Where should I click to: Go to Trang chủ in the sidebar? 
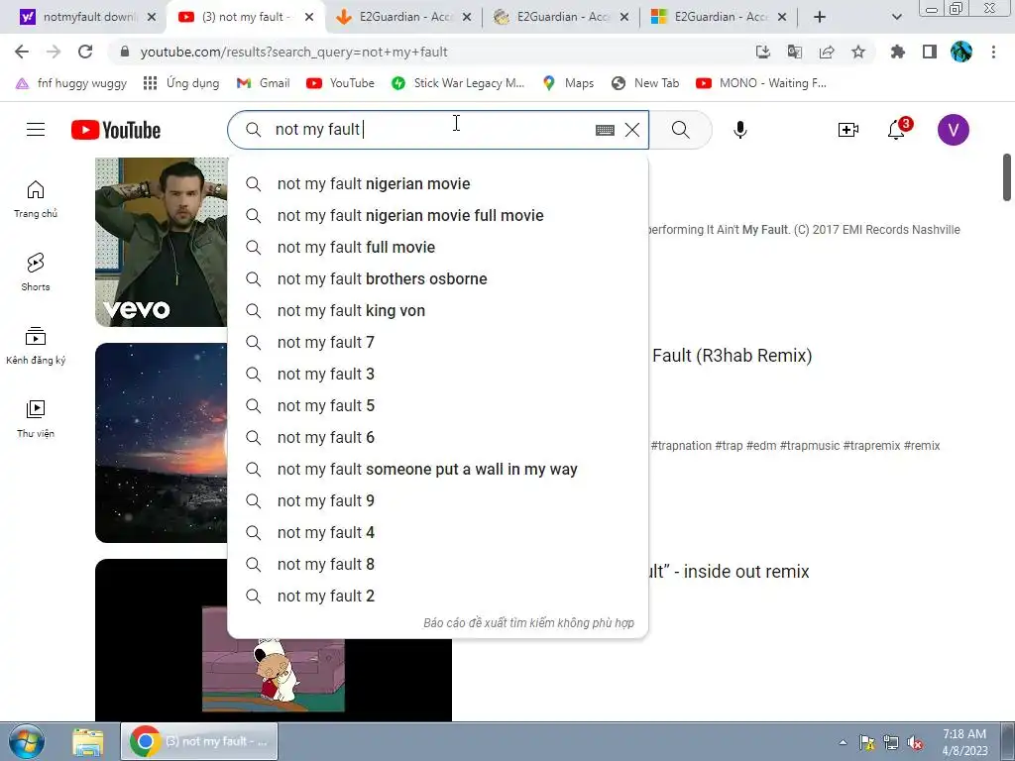tap(36, 199)
